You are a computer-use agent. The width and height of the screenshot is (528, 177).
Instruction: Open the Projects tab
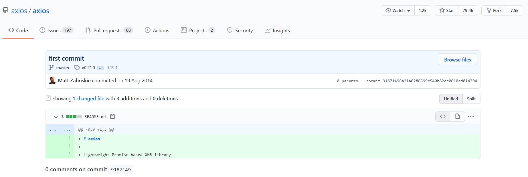[198, 30]
